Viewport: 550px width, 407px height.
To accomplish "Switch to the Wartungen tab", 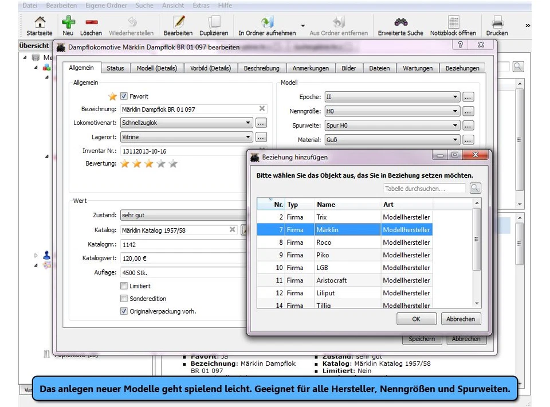I will (418, 68).
